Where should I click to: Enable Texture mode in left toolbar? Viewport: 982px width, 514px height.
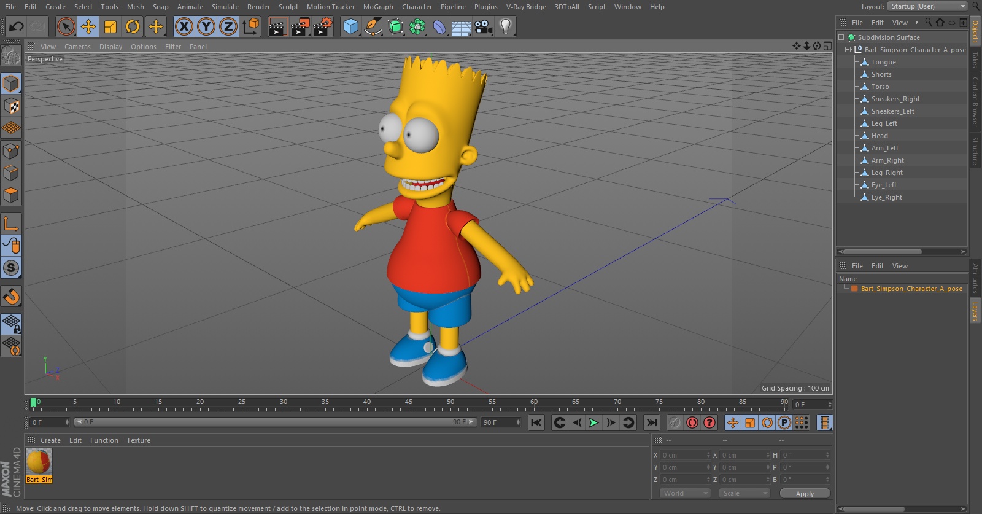point(11,106)
